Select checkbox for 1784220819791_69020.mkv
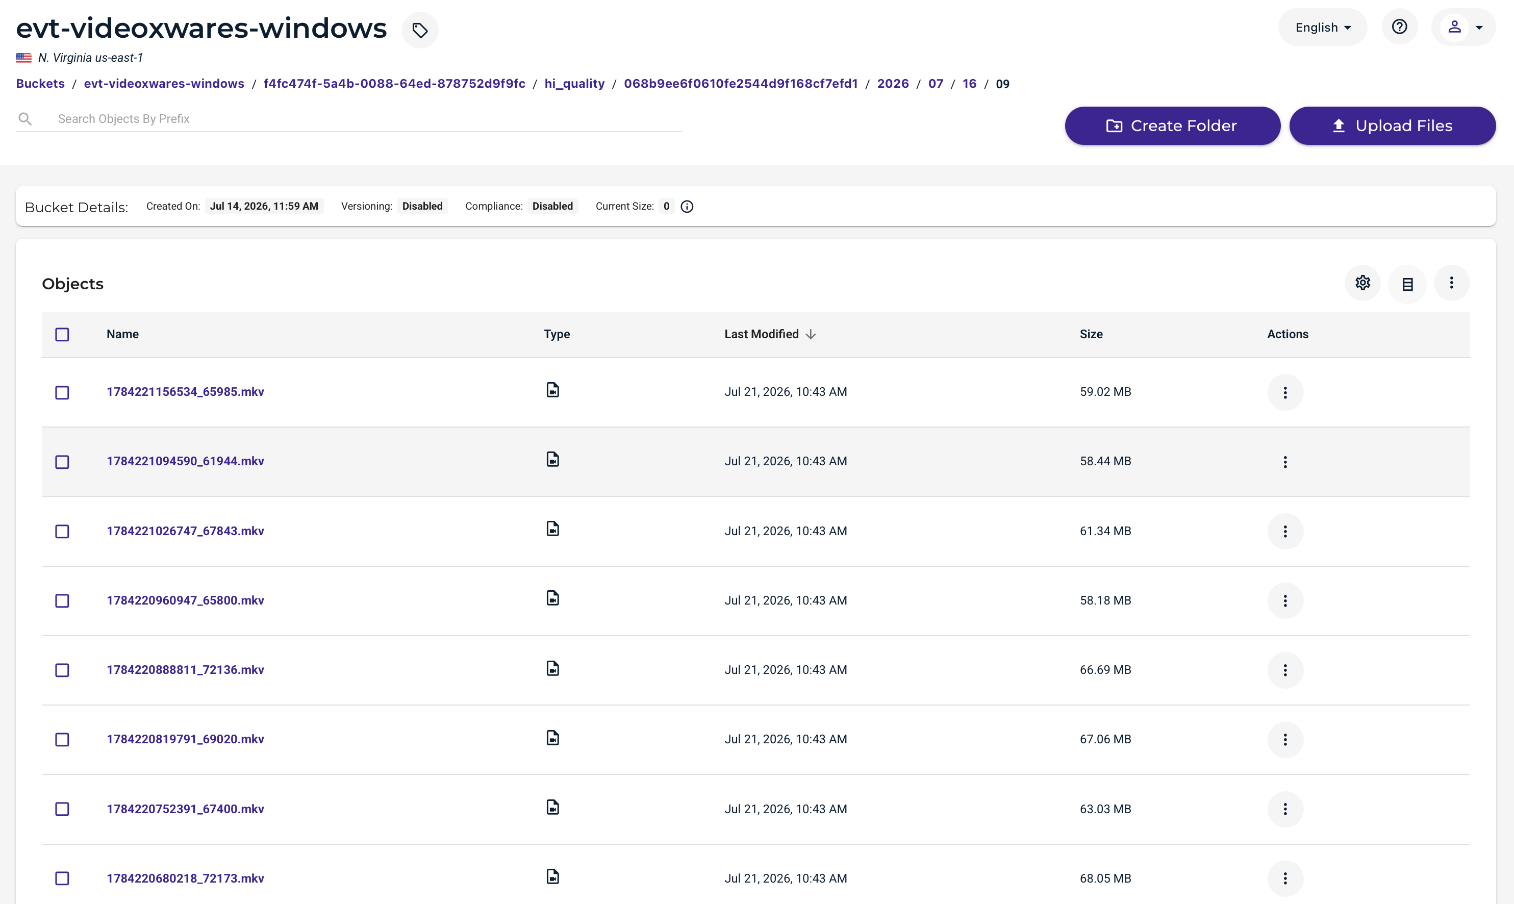 pyautogui.click(x=62, y=740)
